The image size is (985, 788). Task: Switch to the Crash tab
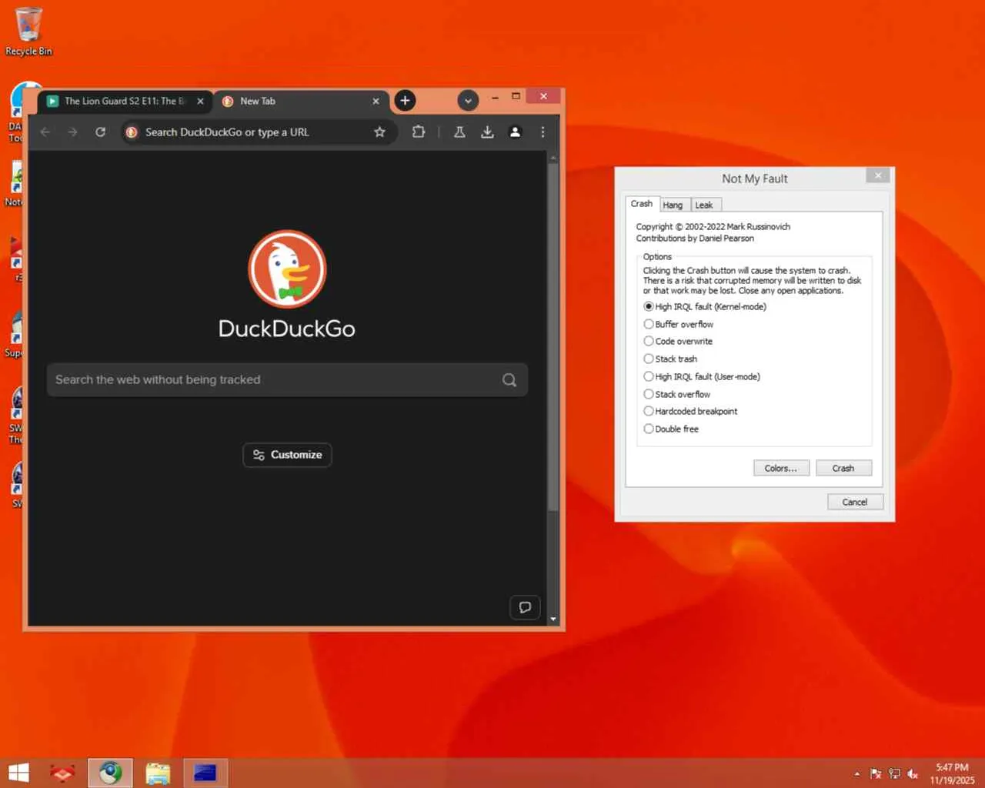point(642,204)
